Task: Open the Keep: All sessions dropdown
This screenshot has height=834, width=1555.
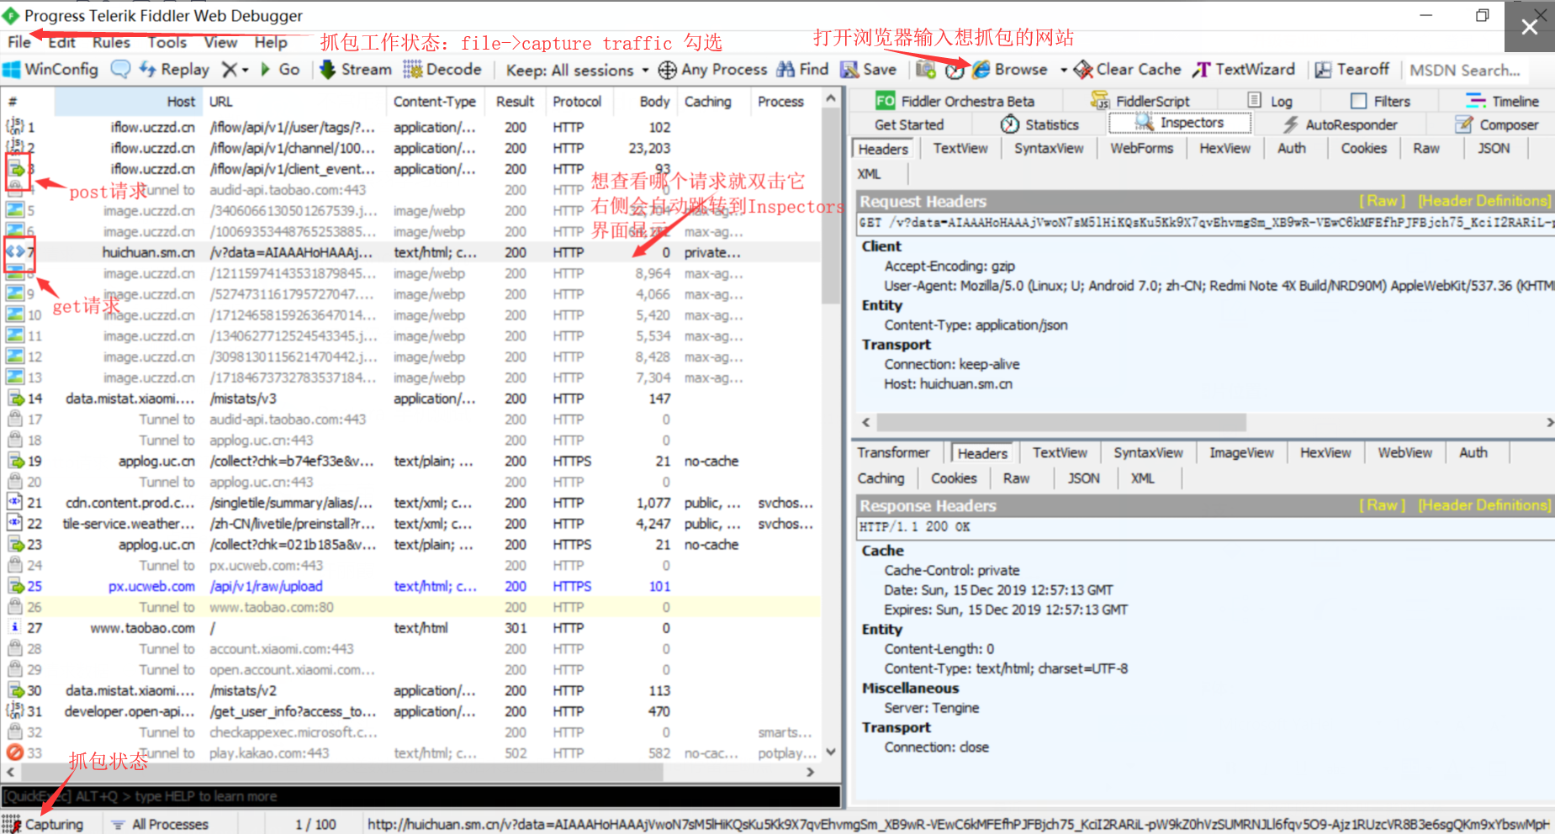Action: click(x=578, y=70)
